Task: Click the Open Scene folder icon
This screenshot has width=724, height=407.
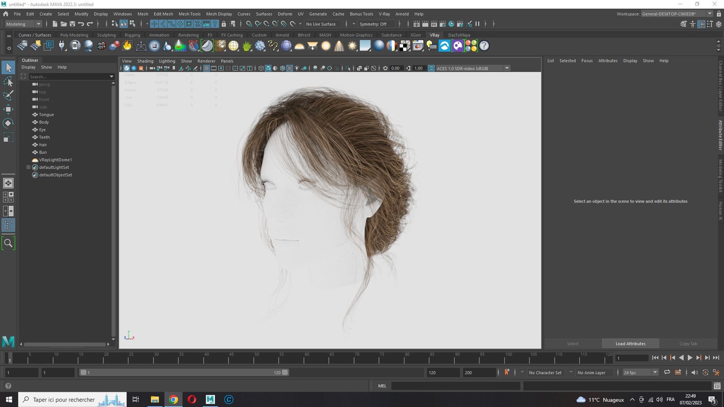Action: (63, 24)
